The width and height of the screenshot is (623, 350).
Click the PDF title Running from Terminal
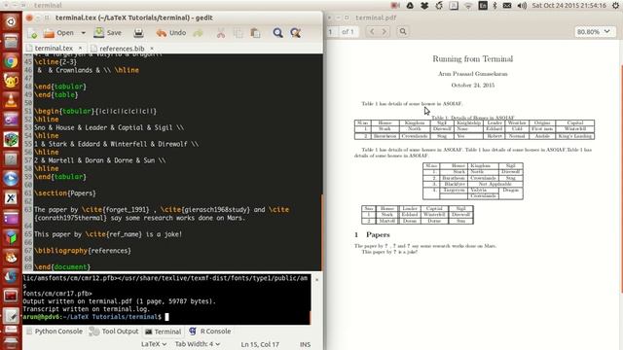coord(472,59)
